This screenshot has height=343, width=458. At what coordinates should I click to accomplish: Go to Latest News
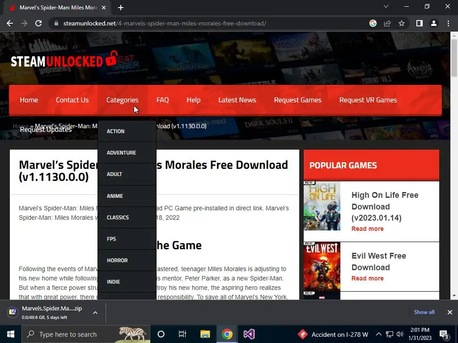coord(237,100)
